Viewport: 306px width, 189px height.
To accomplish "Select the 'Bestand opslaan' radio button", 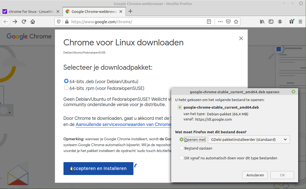I will click(x=182, y=148).
